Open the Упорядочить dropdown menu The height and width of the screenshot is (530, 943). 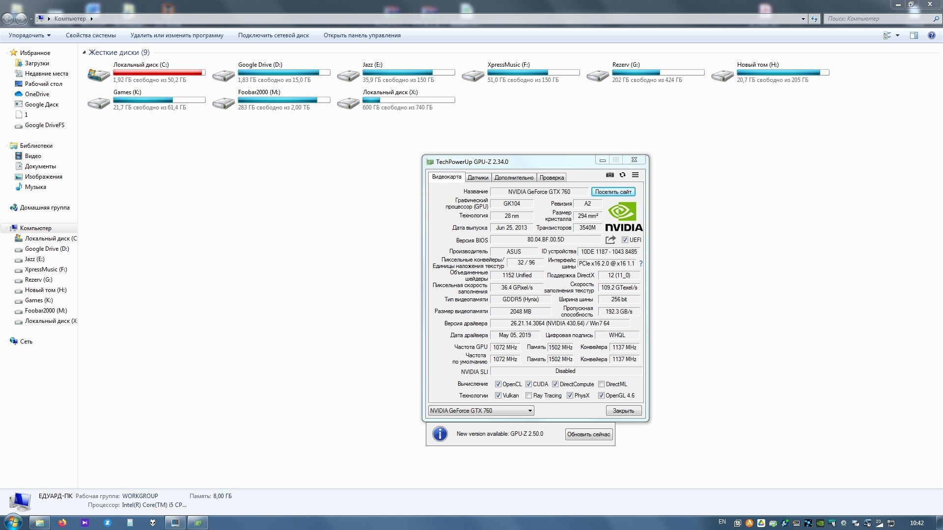pyautogui.click(x=29, y=35)
